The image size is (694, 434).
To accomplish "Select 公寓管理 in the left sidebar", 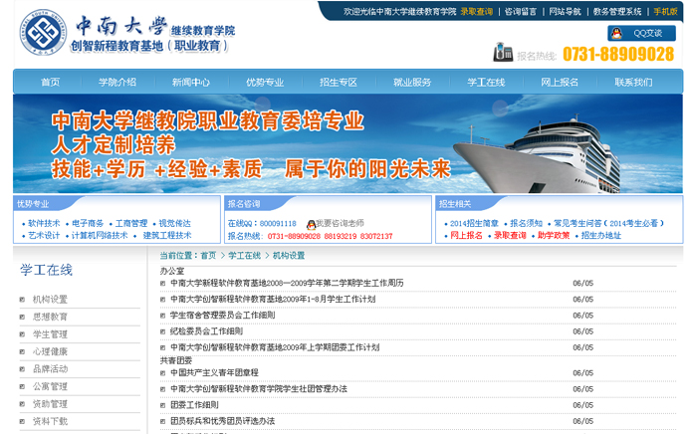I will click(50, 386).
